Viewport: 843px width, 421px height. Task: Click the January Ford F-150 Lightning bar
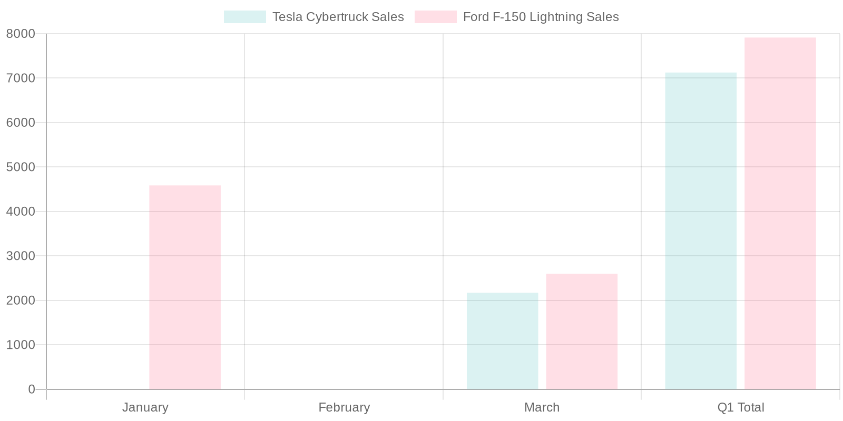click(185, 287)
